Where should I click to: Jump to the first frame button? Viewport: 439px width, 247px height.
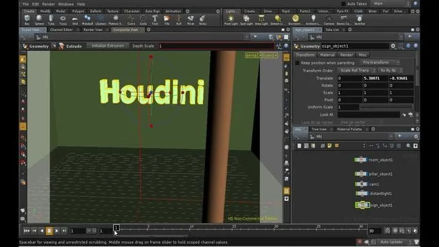point(27,231)
